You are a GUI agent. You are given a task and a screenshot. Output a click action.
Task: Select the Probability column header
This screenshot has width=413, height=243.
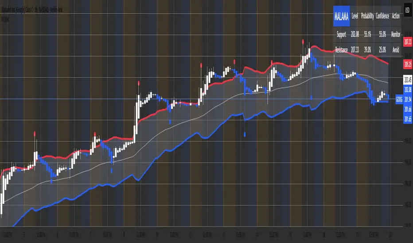pyautogui.click(x=367, y=16)
